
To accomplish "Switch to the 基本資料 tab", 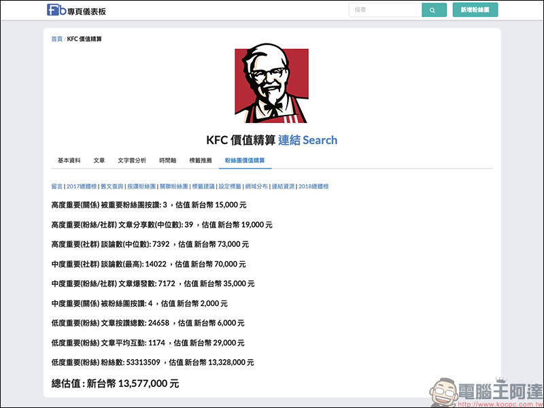I will [x=69, y=160].
